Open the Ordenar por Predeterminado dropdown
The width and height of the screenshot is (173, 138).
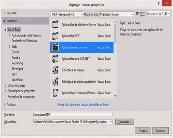click(x=117, y=14)
